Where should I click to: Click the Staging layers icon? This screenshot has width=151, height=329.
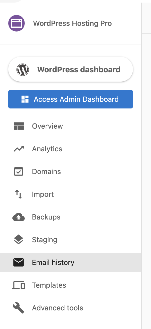(x=19, y=240)
